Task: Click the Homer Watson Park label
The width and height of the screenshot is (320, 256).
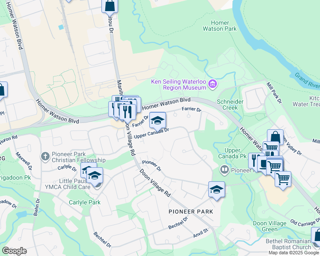Action: [x=220, y=26]
